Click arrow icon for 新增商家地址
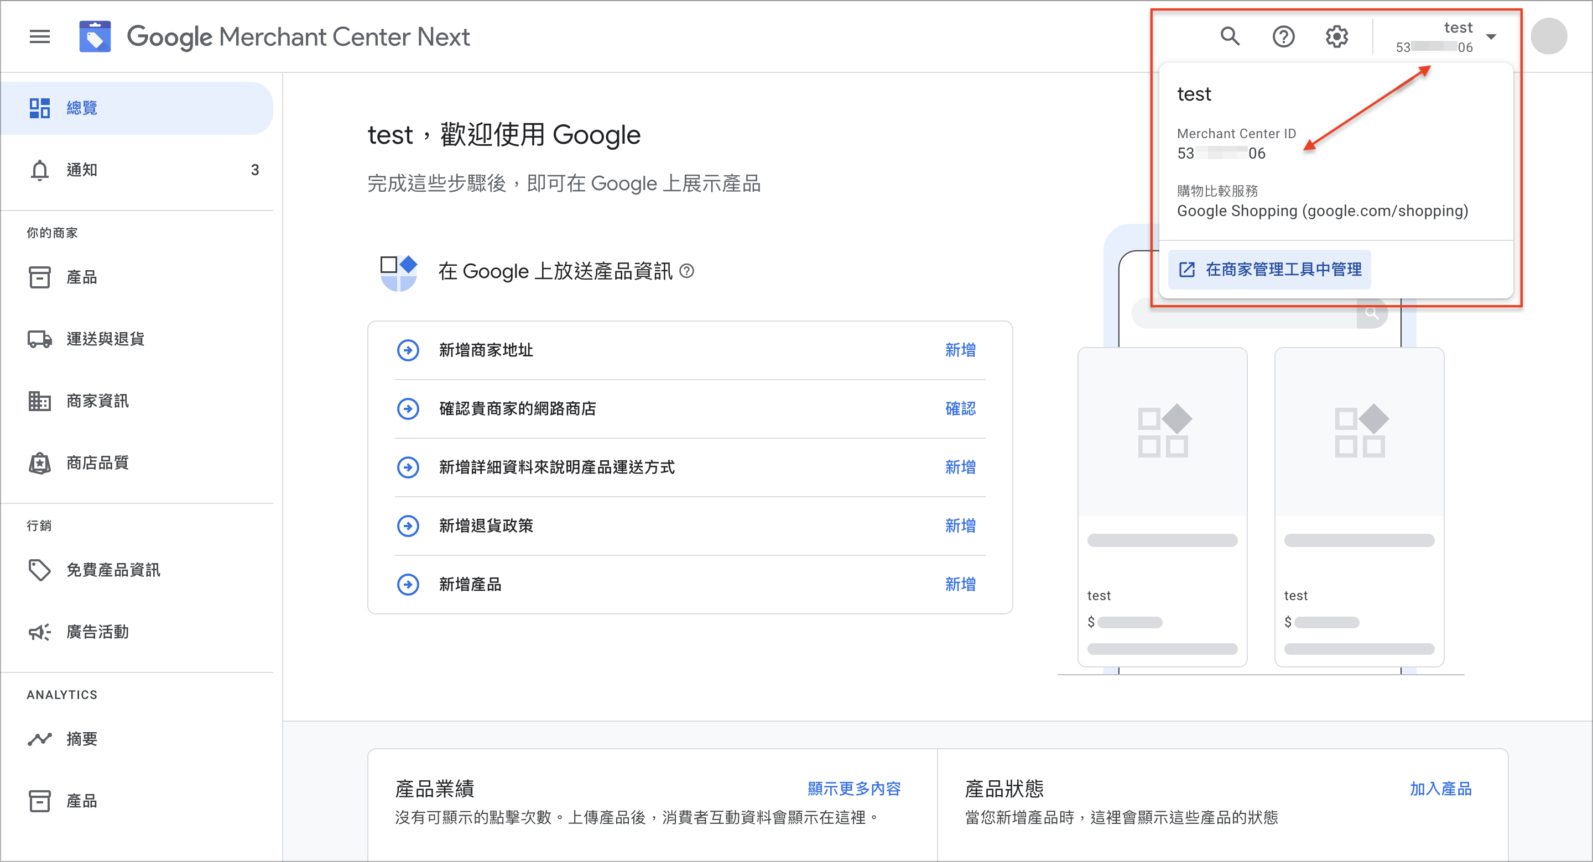 click(408, 350)
